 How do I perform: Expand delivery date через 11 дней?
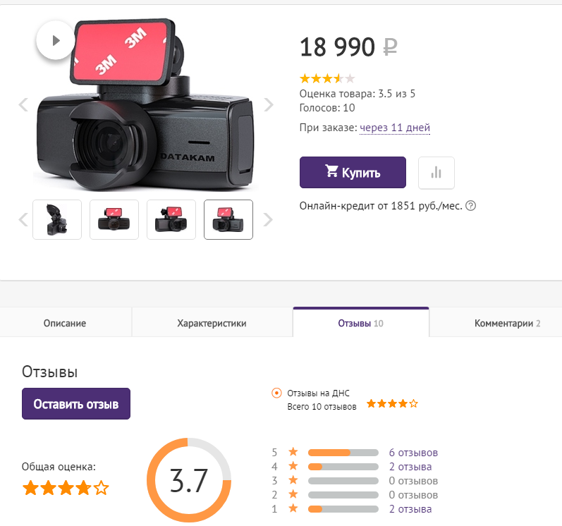pyautogui.click(x=395, y=128)
